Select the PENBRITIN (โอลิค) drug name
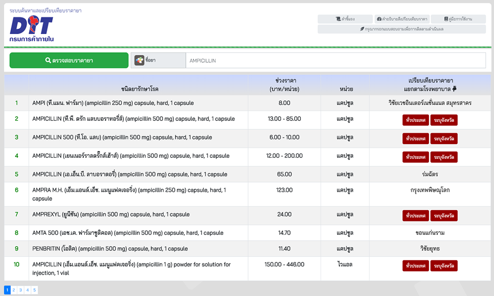Screen dimensions: 494x296 pos(110,249)
